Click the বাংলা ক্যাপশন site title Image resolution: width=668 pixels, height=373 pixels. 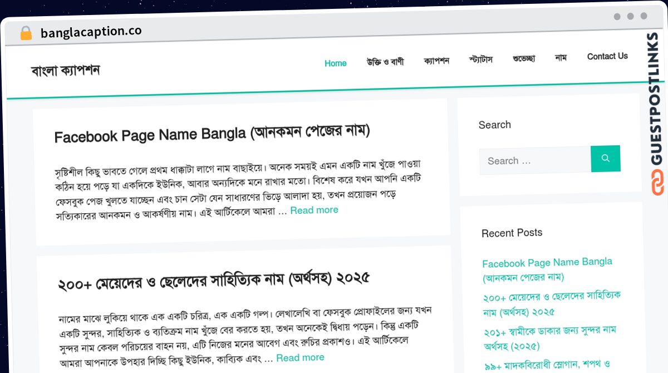point(66,71)
